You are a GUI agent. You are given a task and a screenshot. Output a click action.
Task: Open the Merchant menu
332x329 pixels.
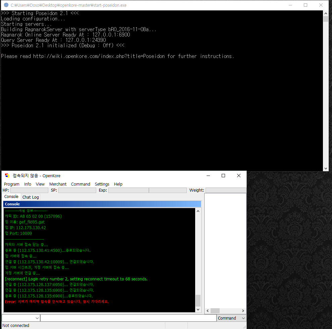click(58, 184)
